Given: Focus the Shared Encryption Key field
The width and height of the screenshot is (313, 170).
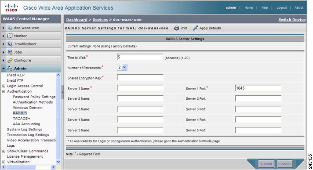Looking at the screenshot, I should (140, 78).
